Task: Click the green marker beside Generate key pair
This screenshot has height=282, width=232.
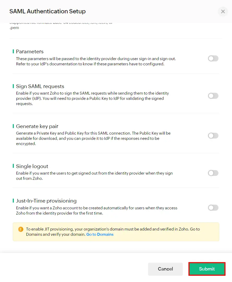Action: pyautogui.click(x=13, y=126)
